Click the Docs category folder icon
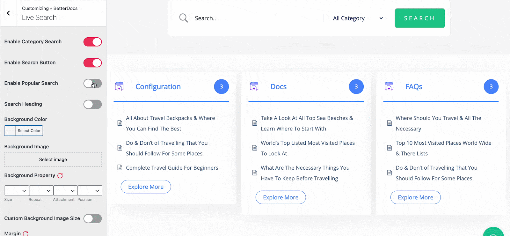 [x=254, y=86]
